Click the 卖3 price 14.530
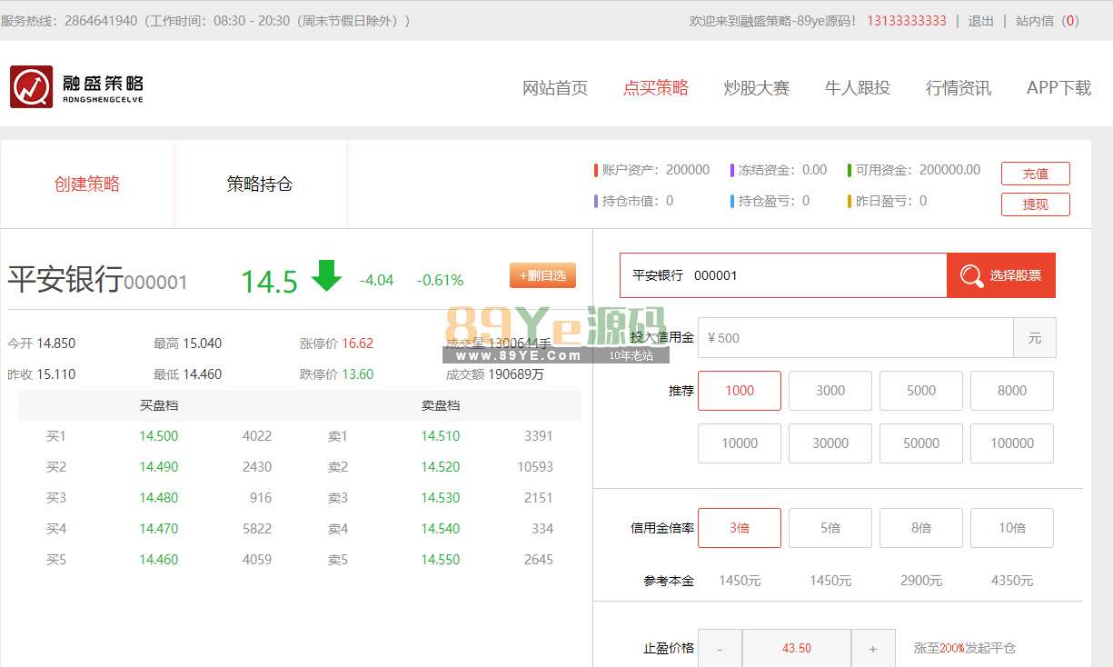 [441, 498]
